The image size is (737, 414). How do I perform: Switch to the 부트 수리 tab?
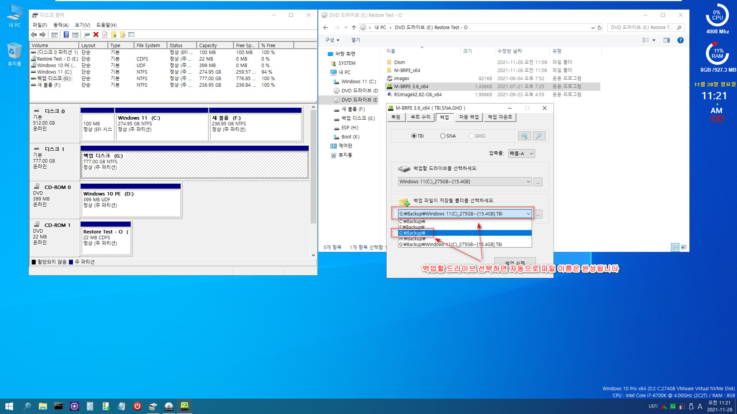pos(421,117)
